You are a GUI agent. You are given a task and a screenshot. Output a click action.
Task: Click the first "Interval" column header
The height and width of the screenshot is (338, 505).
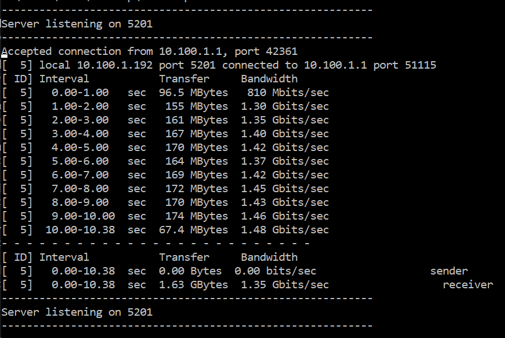coord(64,79)
